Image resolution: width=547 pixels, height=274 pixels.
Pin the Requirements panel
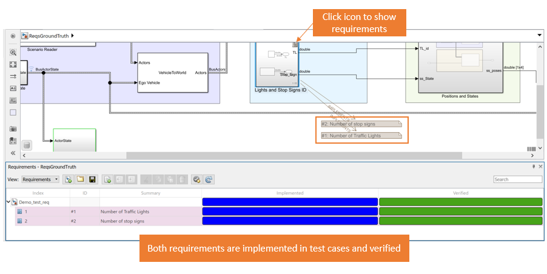tap(534, 167)
